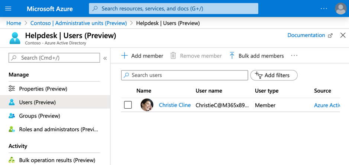The height and width of the screenshot is (165, 349).
Task: Click the Groups (Preview) people icon
Action: point(12,116)
